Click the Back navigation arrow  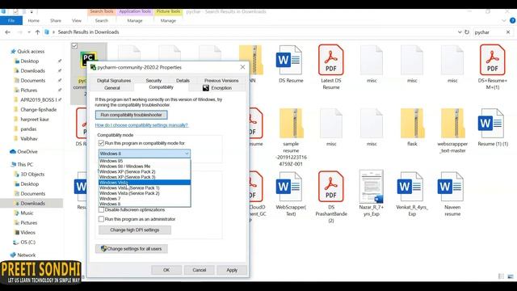(7, 32)
